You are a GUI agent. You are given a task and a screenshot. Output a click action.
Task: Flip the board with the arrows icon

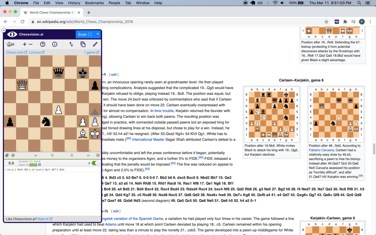pos(71,44)
